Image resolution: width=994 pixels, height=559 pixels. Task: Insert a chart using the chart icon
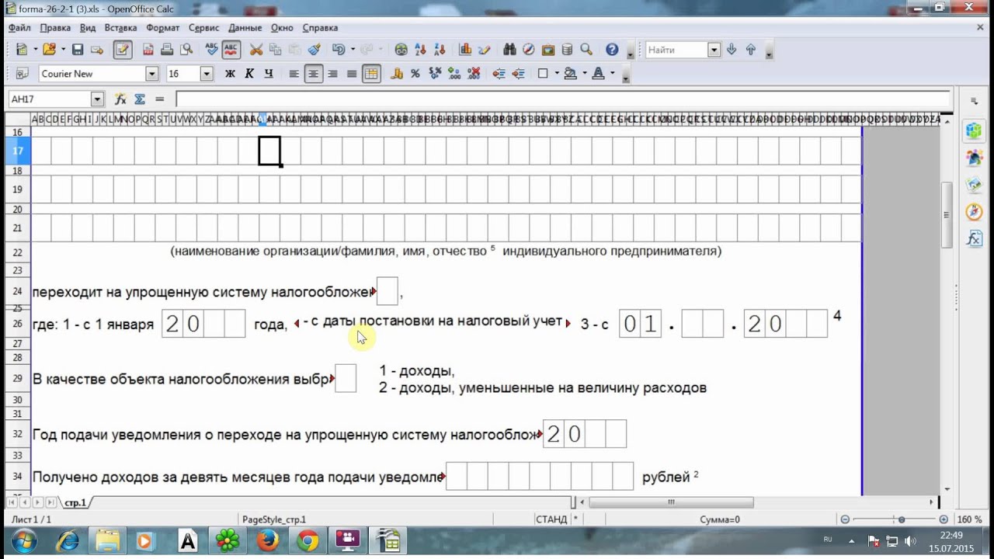point(465,50)
